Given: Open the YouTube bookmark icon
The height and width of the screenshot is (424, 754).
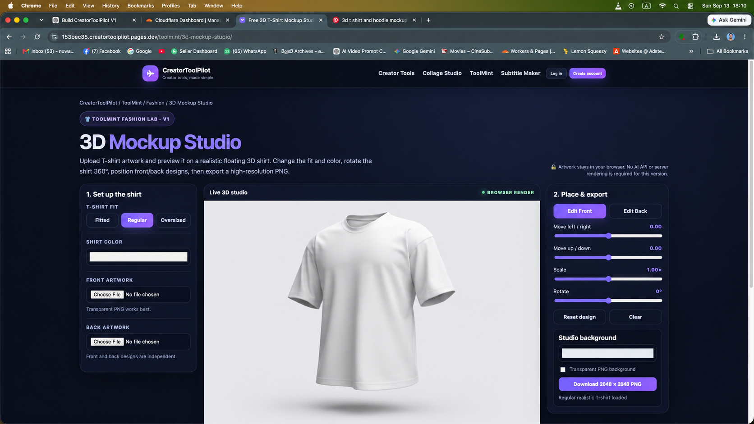Looking at the screenshot, I should 161,51.
